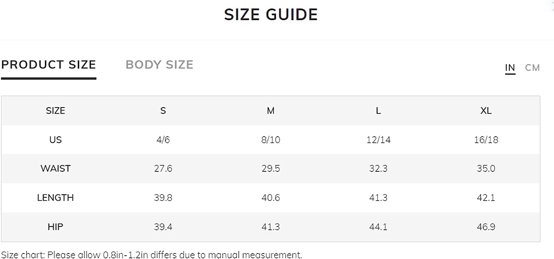Switch to the BODY SIZE tab
This screenshot has height=259, width=554.
pyautogui.click(x=160, y=65)
